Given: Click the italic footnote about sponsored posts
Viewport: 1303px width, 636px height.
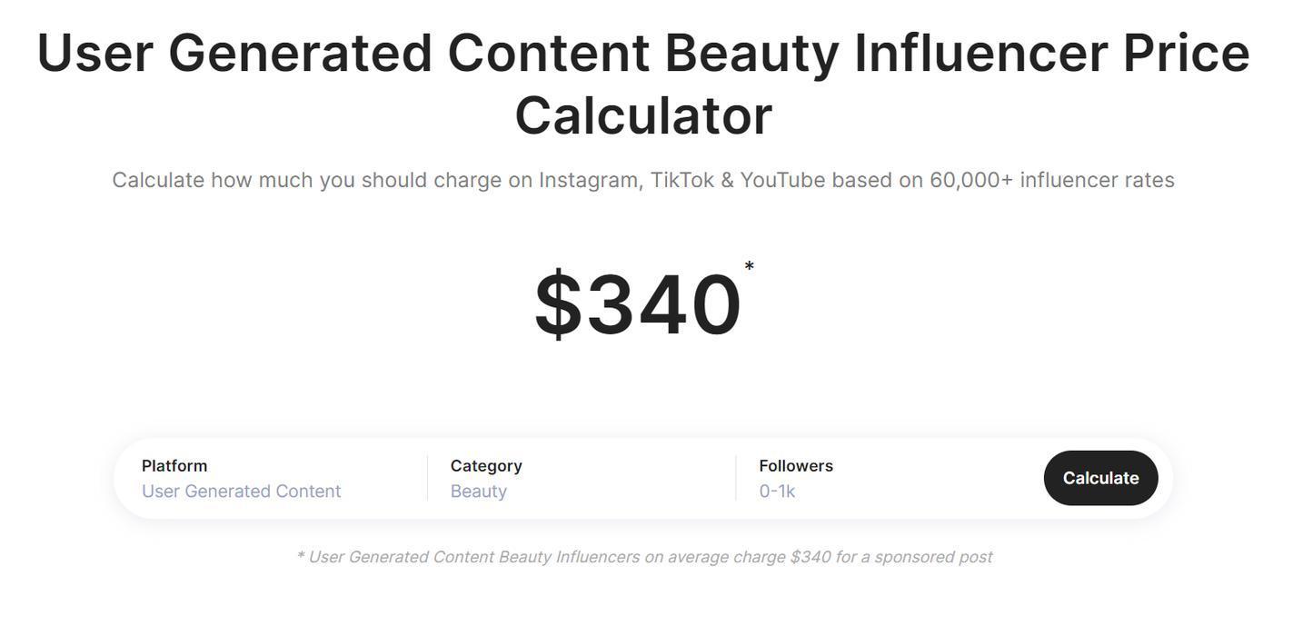Looking at the screenshot, I should [x=644, y=557].
